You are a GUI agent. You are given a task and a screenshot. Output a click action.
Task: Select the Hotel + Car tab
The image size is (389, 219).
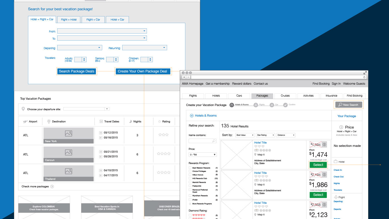pyautogui.click(x=117, y=19)
